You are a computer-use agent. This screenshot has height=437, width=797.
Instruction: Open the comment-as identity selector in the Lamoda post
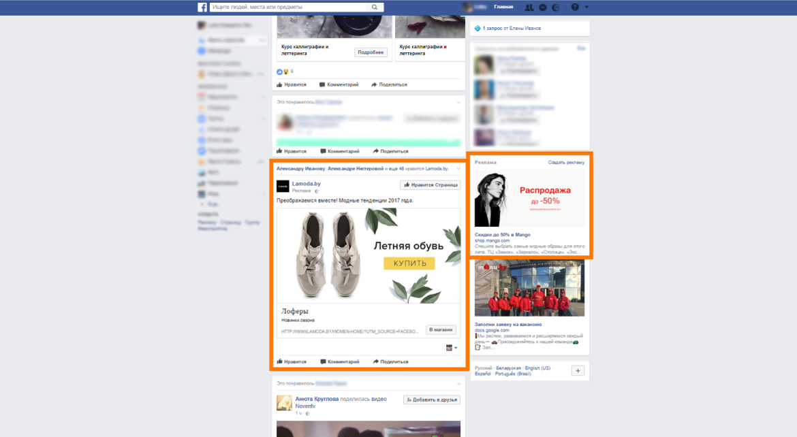click(452, 348)
